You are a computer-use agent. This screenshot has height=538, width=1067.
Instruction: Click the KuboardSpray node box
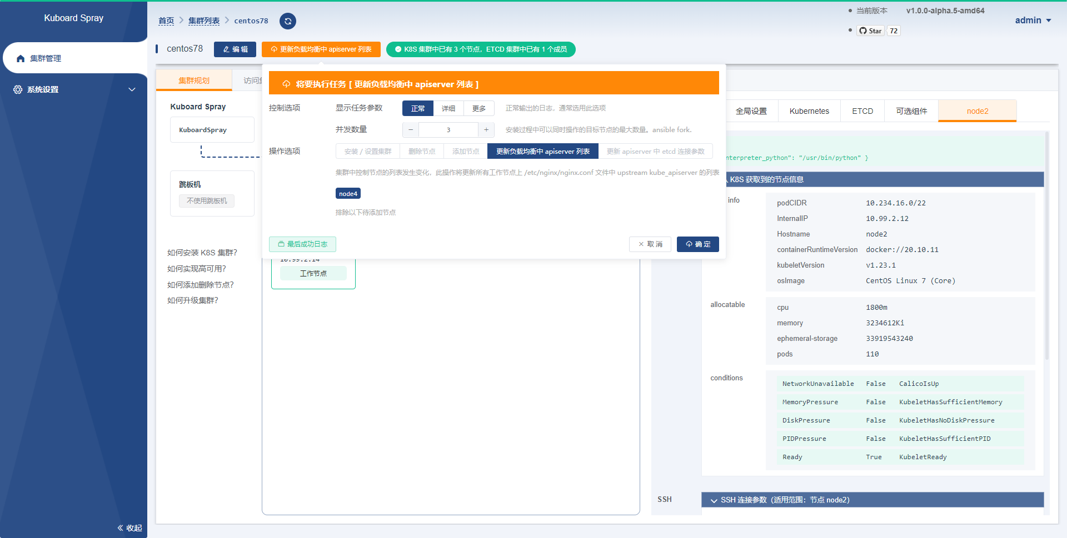[212, 129]
